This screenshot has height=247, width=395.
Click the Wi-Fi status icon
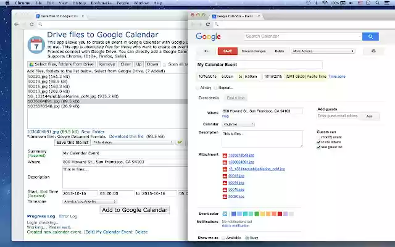pyautogui.click(x=325, y=3)
